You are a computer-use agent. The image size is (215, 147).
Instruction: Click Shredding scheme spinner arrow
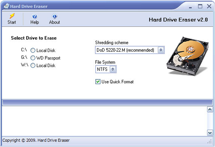pos(161,50)
